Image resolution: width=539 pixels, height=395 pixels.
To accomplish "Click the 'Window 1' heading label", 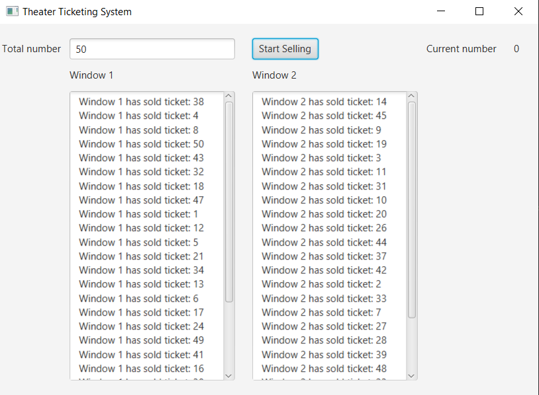I will point(91,75).
